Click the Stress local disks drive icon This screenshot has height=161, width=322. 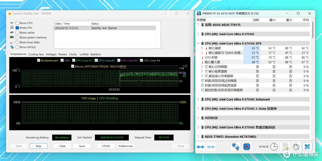12,42
